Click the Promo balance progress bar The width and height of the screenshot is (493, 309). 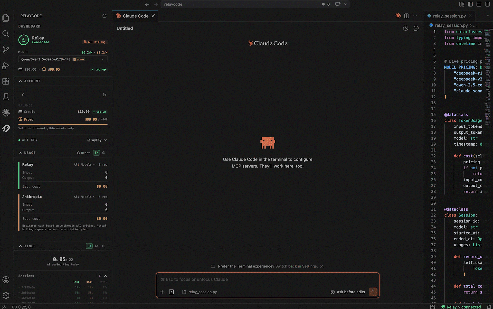(63, 124)
